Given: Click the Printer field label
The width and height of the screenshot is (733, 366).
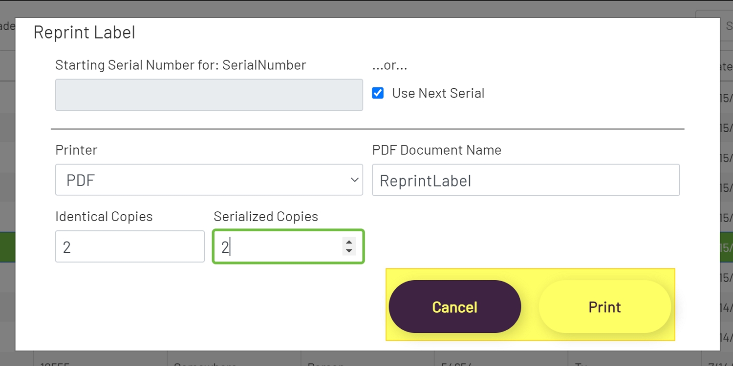Looking at the screenshot, I should (x=76, y=150).
